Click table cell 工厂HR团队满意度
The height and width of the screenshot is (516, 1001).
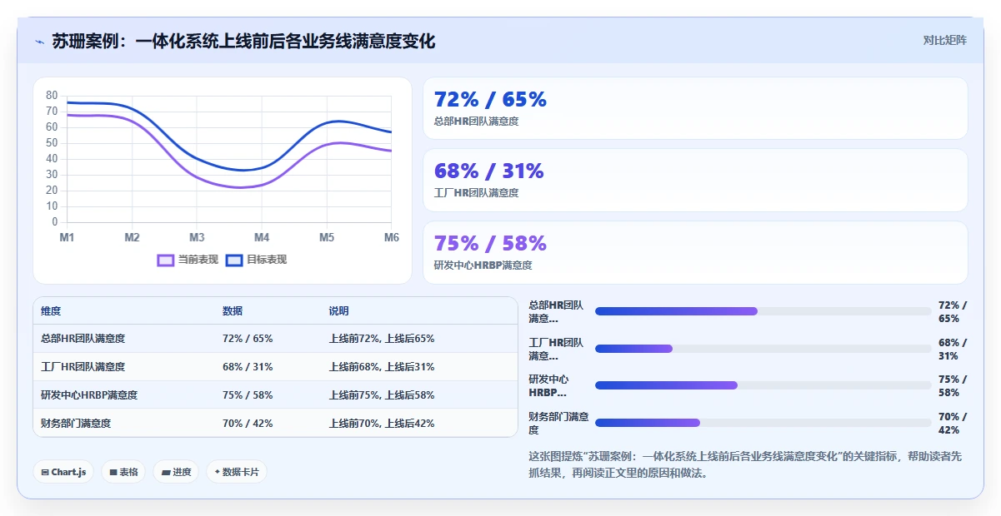pyautogui.click(x=83, y=367)
